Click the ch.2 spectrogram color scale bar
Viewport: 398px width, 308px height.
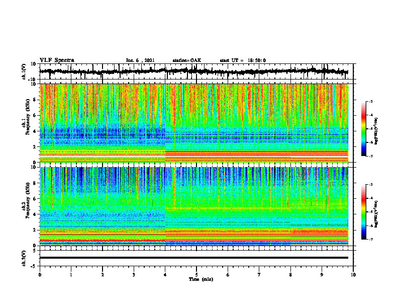pos(363,212)
